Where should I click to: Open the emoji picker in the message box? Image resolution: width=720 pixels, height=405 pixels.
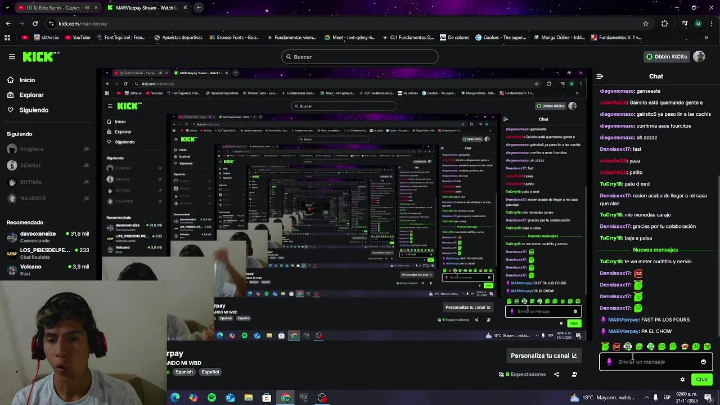tap(703, 362)
